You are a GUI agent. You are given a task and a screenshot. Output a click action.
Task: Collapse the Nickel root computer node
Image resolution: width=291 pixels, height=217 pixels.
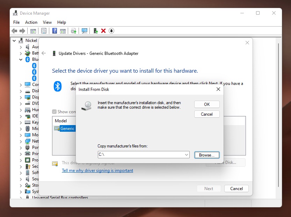coord(14,41)
